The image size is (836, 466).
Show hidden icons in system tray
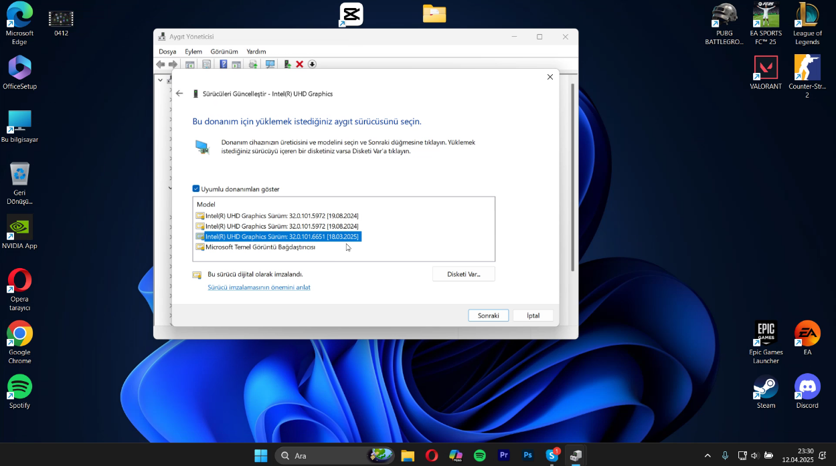click(x=707, y=456)
